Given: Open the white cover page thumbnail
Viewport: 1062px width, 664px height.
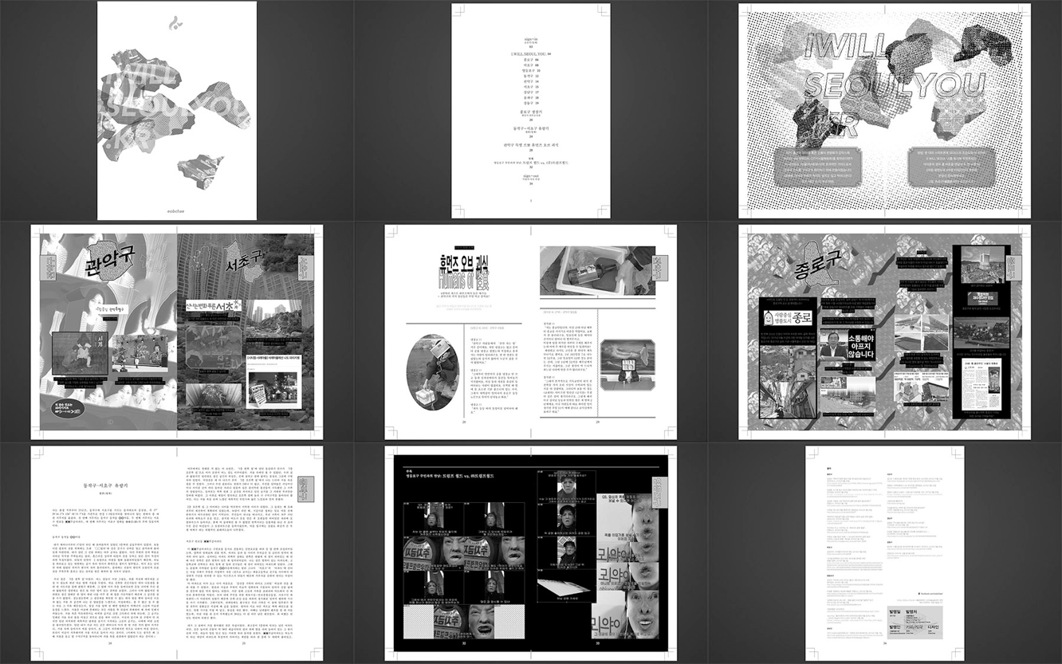Looking at the screenshot, I should (x=177, y=111).
